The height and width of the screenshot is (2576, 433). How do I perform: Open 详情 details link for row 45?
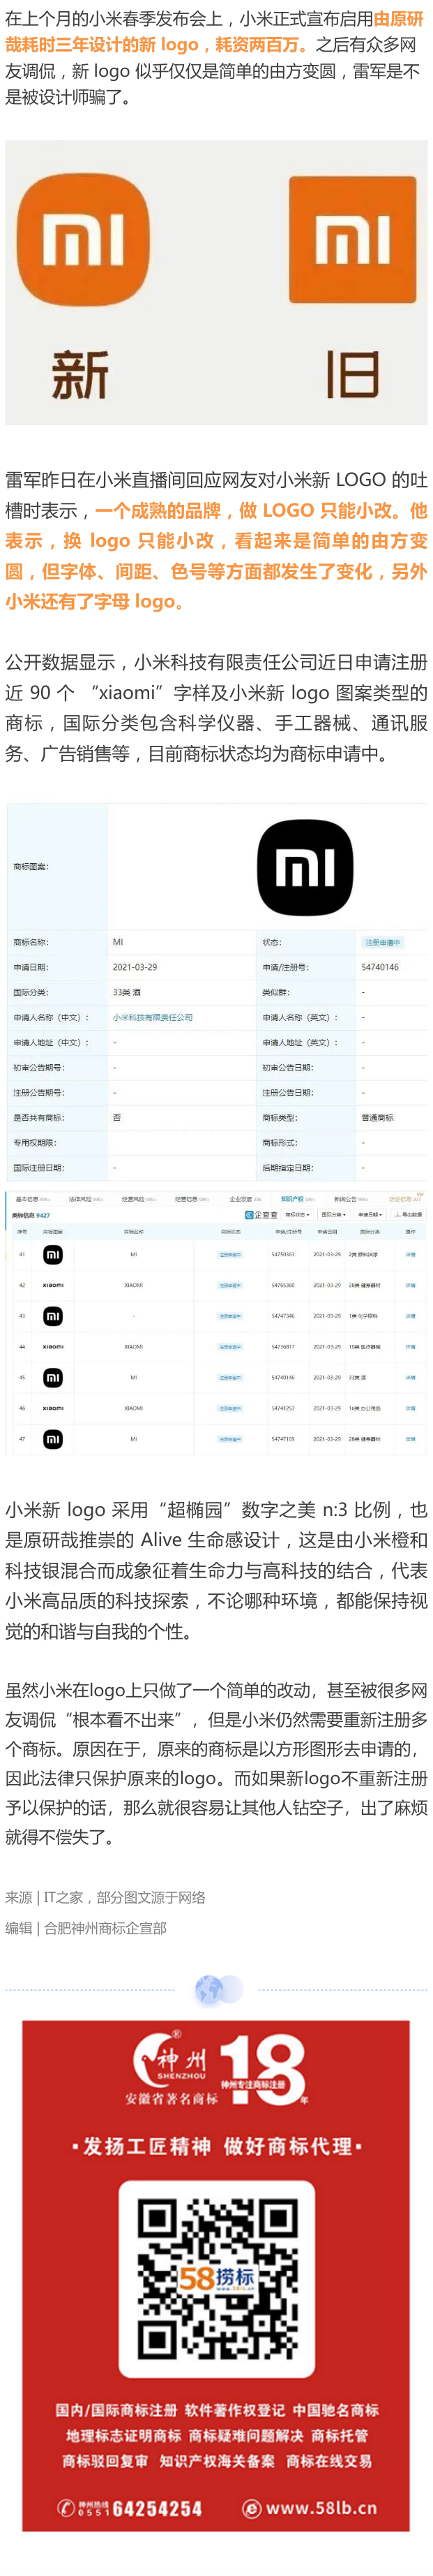pos(410,1377)
